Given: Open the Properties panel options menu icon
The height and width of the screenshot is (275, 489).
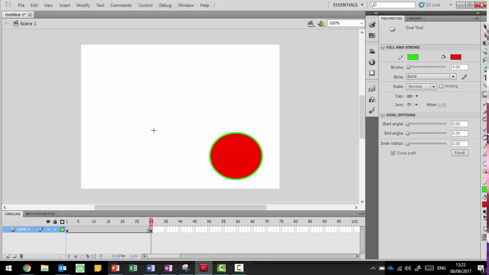Looking at the screenshot, I should (476, 18).
